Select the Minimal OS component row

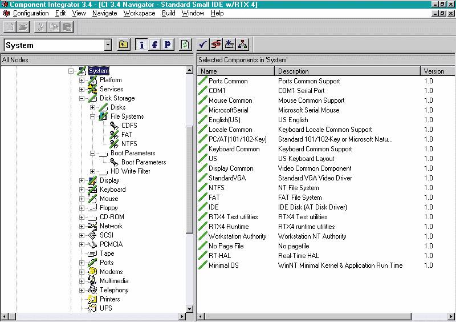[x=325, y=265]
